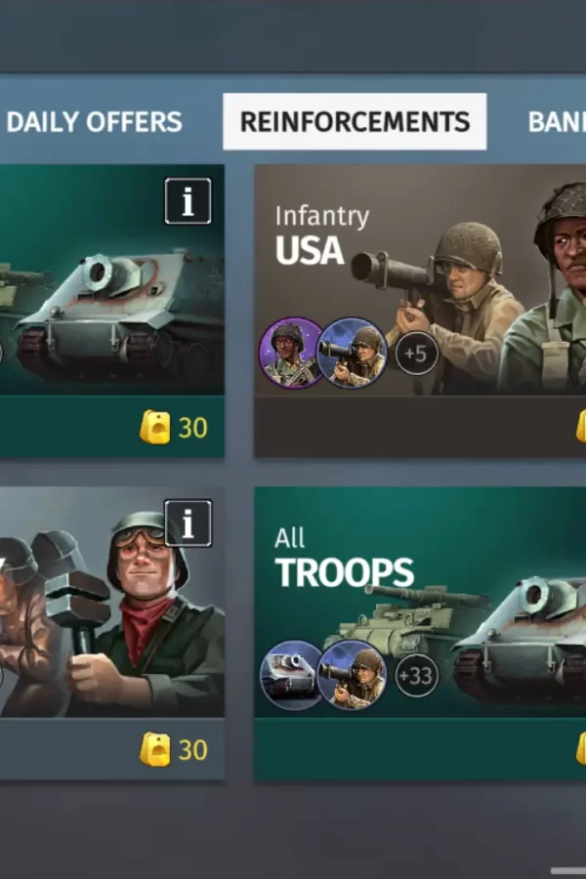This screenshot has height=879, width=586.
Task: Tap the purple soldier avatar on Infantry USA
Action: coord(290,354)
